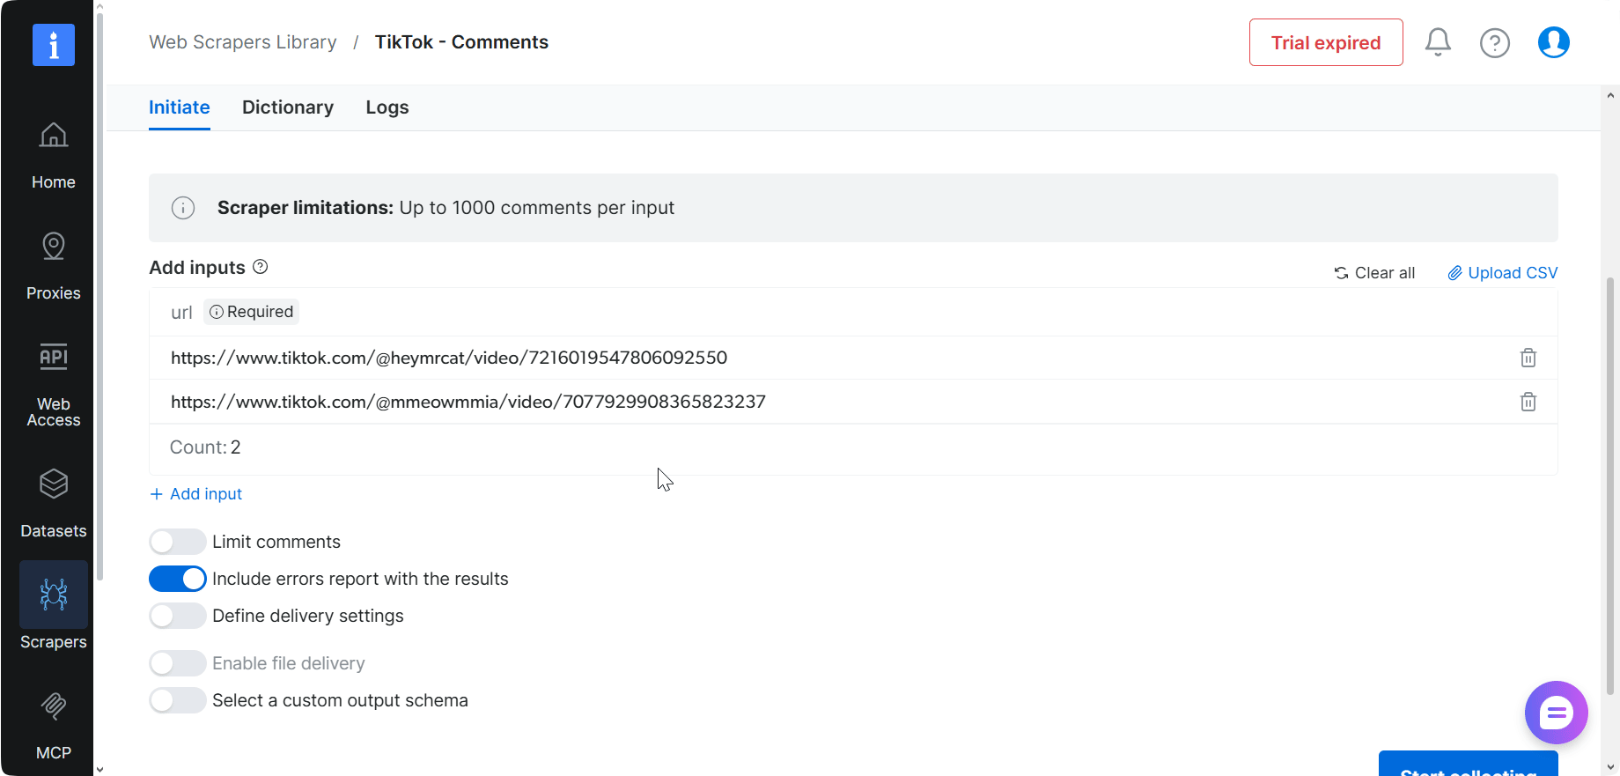Click the blue info logo icon
Viewport: 1620px width, 776px height.
[54, 45]
